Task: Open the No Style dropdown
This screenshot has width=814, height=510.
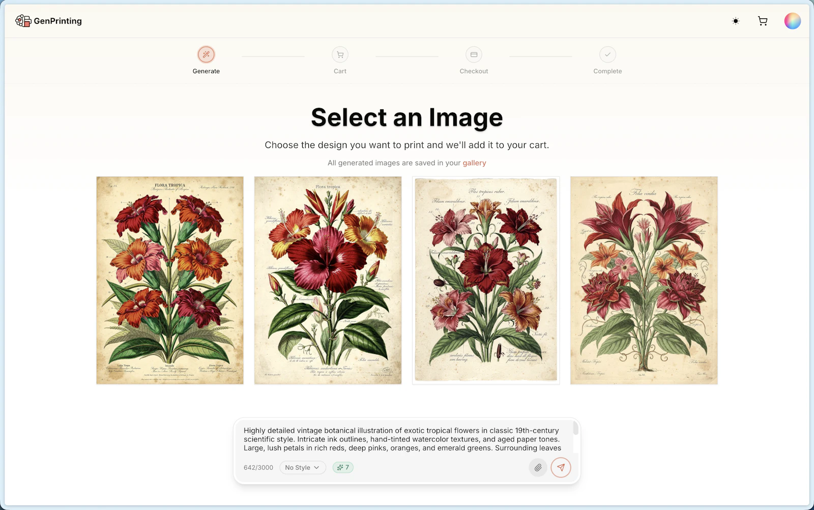Action: tap(303, 467)
